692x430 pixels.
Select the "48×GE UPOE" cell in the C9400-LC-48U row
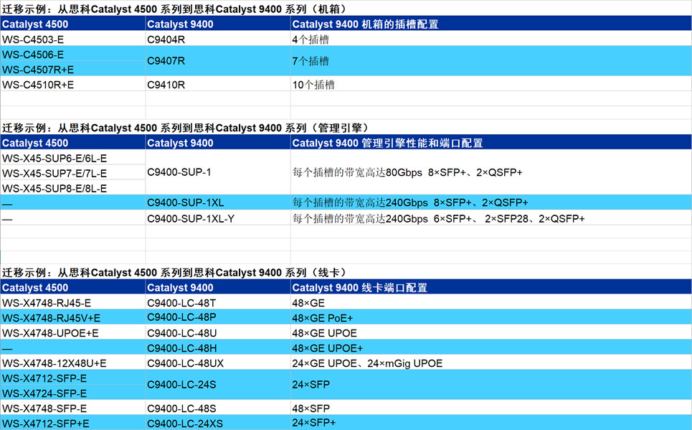pyautogui.click(x=491, y=332)
